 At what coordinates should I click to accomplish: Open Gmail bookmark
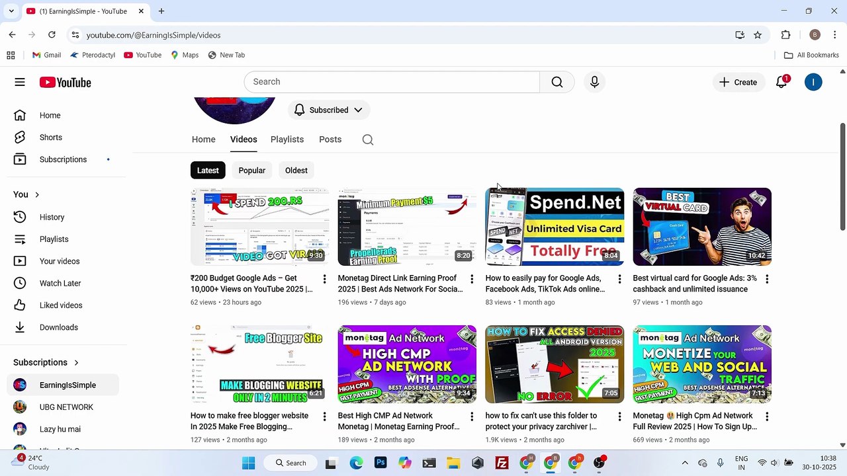tap(46, 55)
